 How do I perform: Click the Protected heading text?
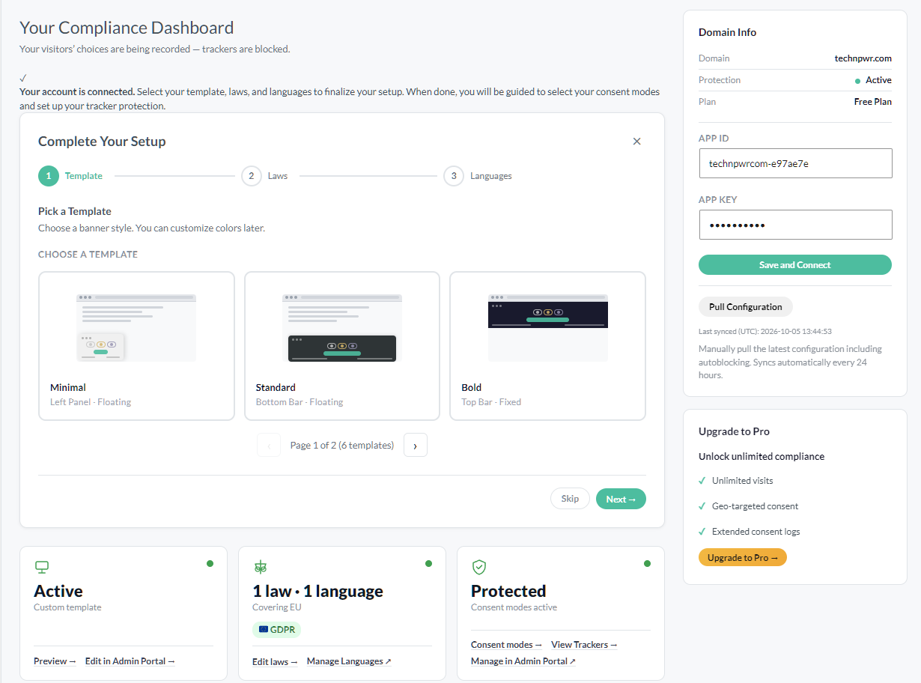tap(508, 591)
